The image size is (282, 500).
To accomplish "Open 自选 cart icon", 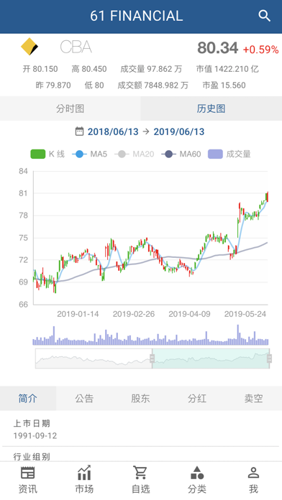I will (x=140, y=473).
